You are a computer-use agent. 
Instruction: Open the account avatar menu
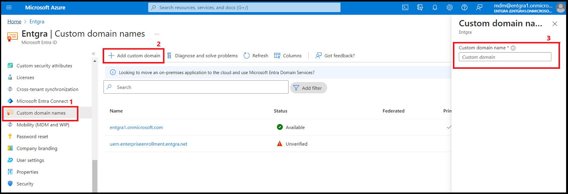560,8
